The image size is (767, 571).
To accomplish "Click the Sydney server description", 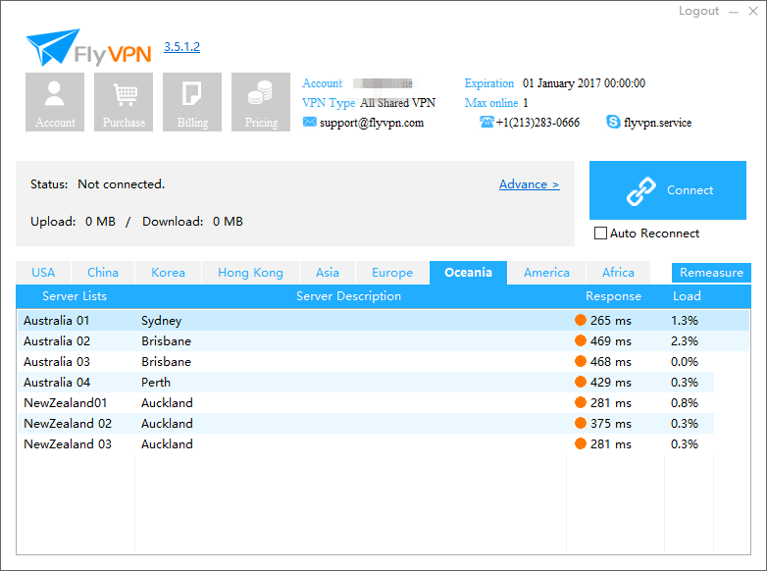I will tap(162, 321).
